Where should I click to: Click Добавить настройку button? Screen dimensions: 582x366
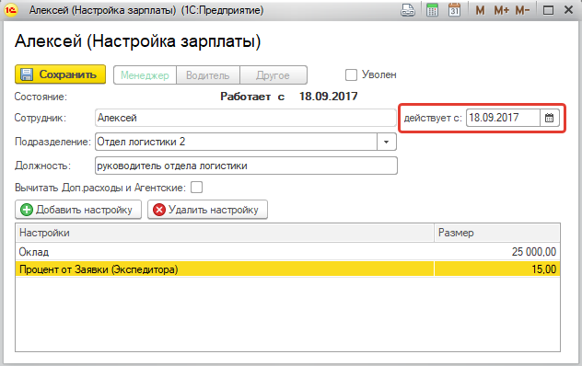78,210
